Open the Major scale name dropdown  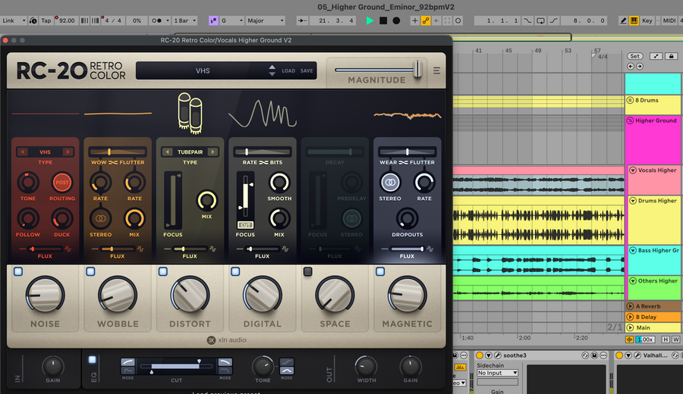click(266, 20)
